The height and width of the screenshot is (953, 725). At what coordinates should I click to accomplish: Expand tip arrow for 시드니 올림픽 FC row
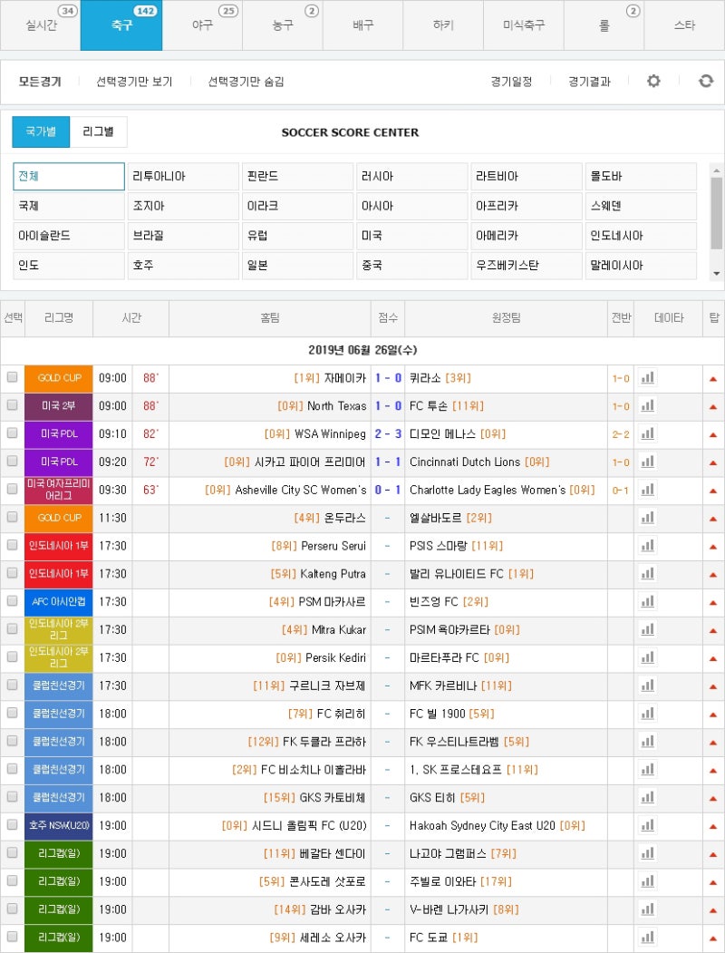click(x=713, y=826)
